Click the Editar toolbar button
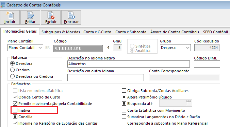 [30, 17]
